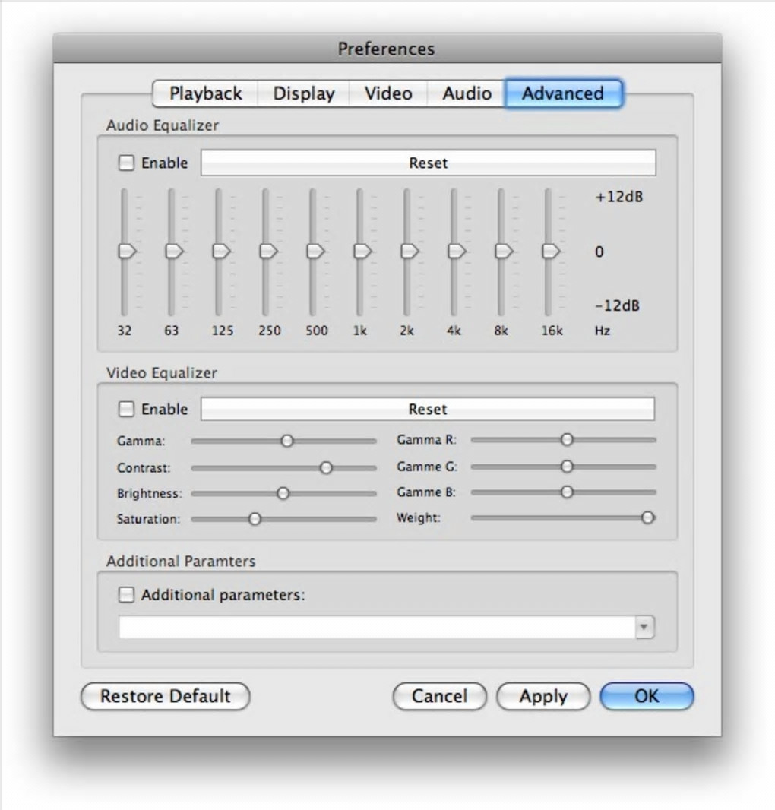Click the 32 Hz band slider handle

click(126, 251)
